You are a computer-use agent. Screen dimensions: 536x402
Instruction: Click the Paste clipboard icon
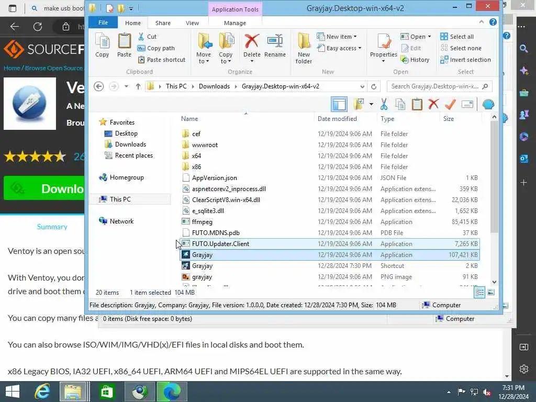point(124,46)
